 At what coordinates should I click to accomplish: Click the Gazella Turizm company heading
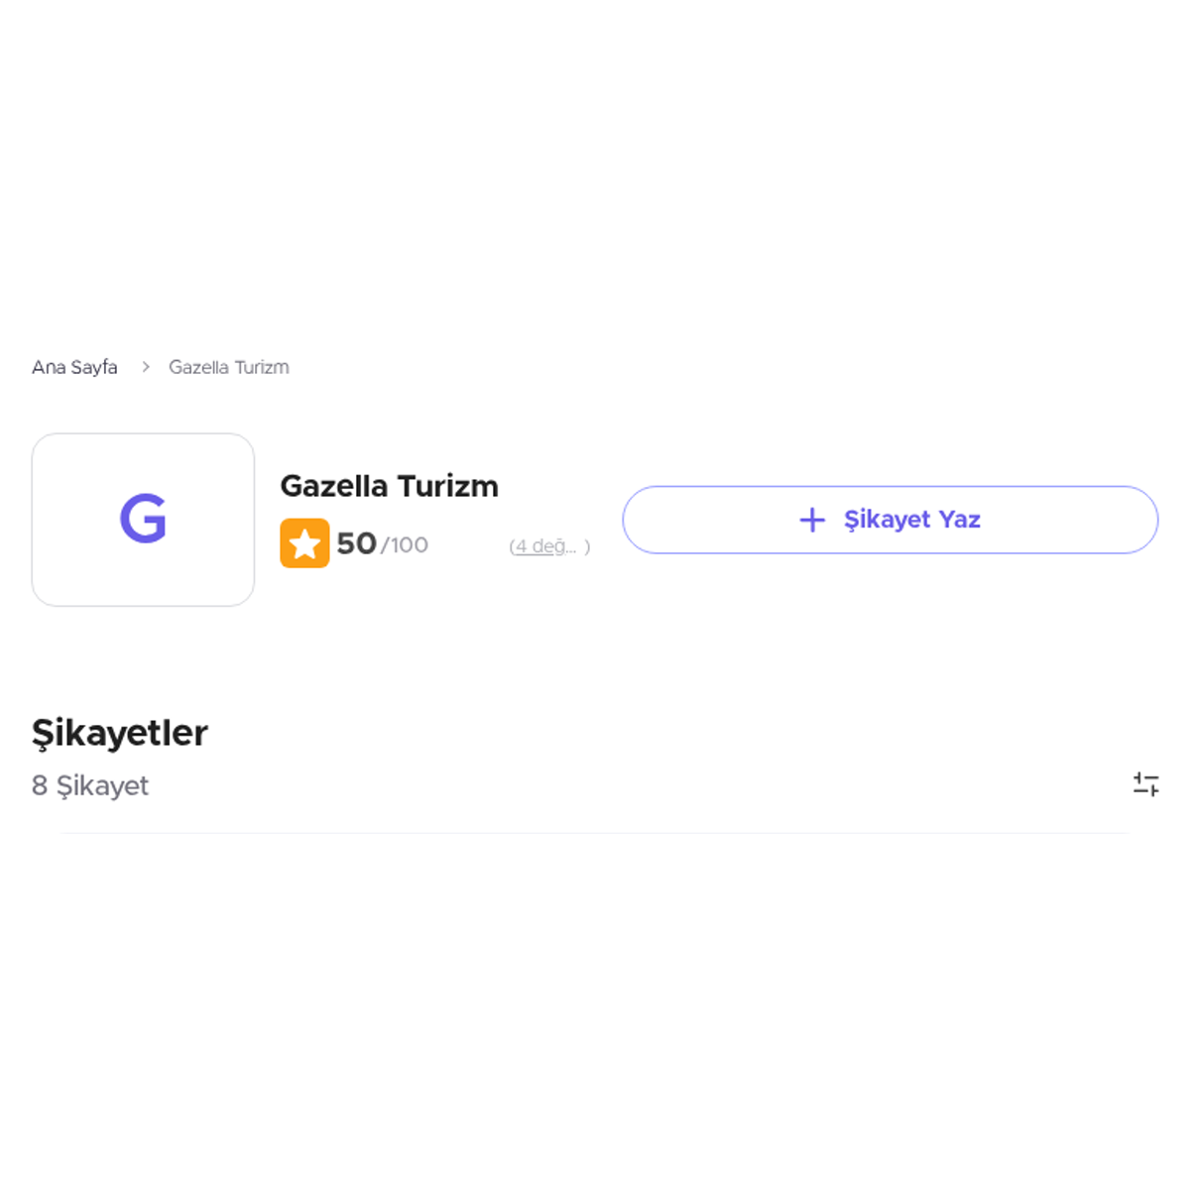pyautogui.click(x=389, y=486)
